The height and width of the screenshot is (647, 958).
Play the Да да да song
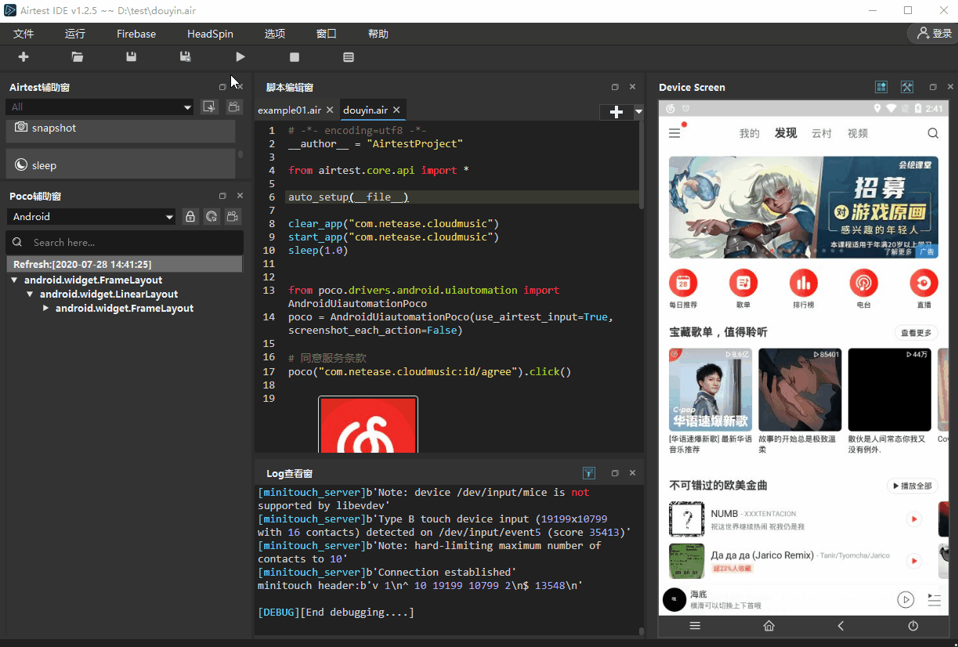(x=913, y=561)
